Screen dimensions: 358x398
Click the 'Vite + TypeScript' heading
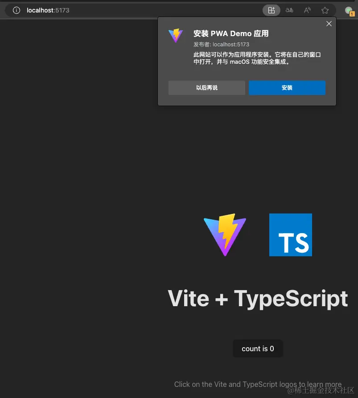(x=258, y=299)
